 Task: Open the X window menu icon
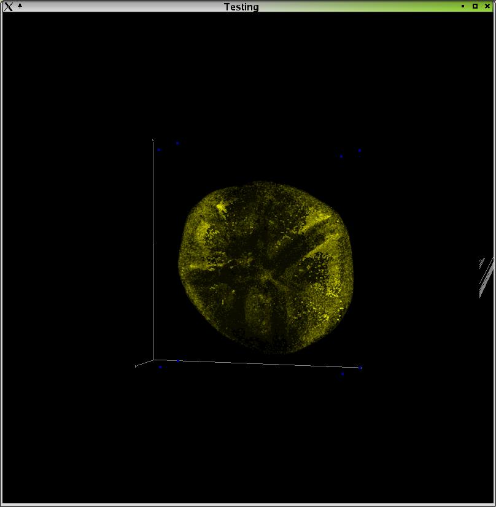[x=9, y=7]
